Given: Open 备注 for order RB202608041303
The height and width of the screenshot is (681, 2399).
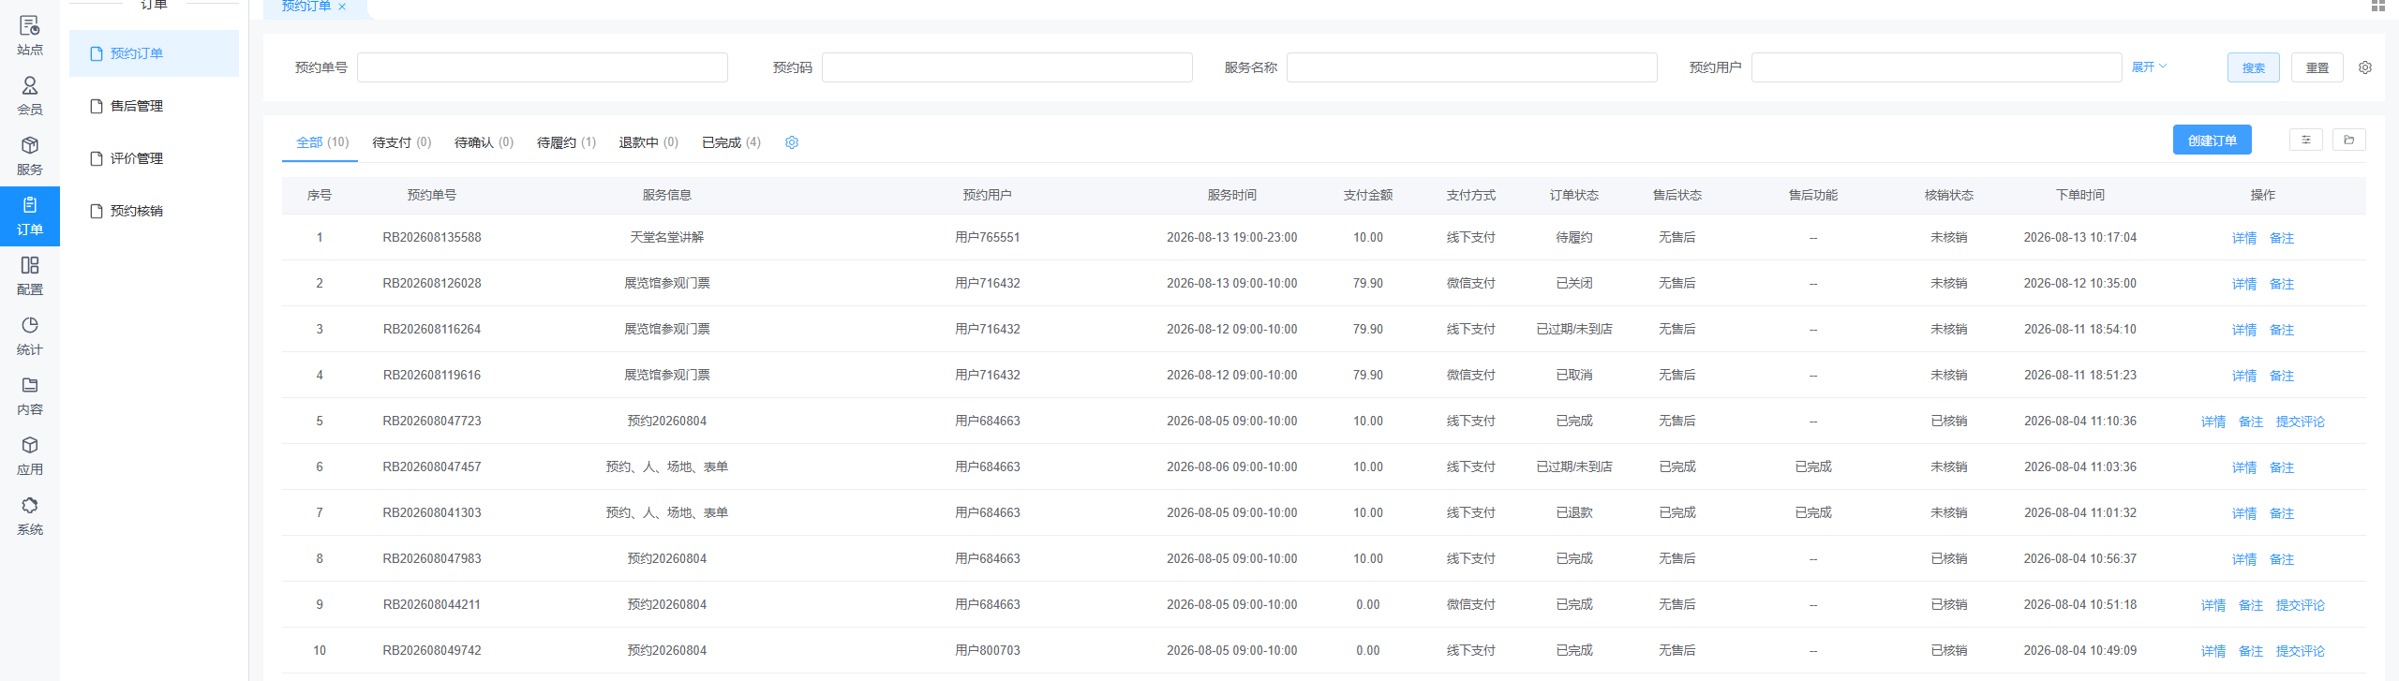Looking at the screenshot, I should [x=2282, y=513].
